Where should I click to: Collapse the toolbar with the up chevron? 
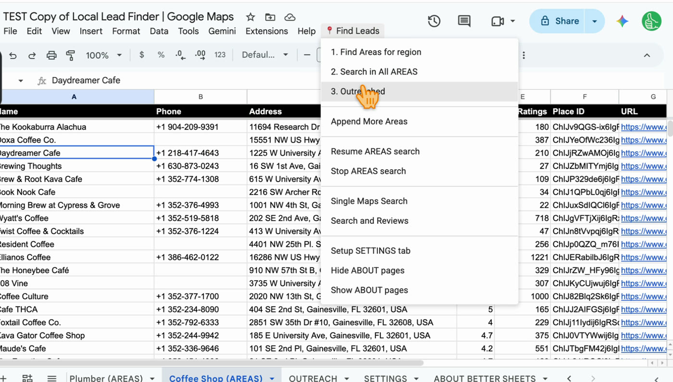point(647,55)
